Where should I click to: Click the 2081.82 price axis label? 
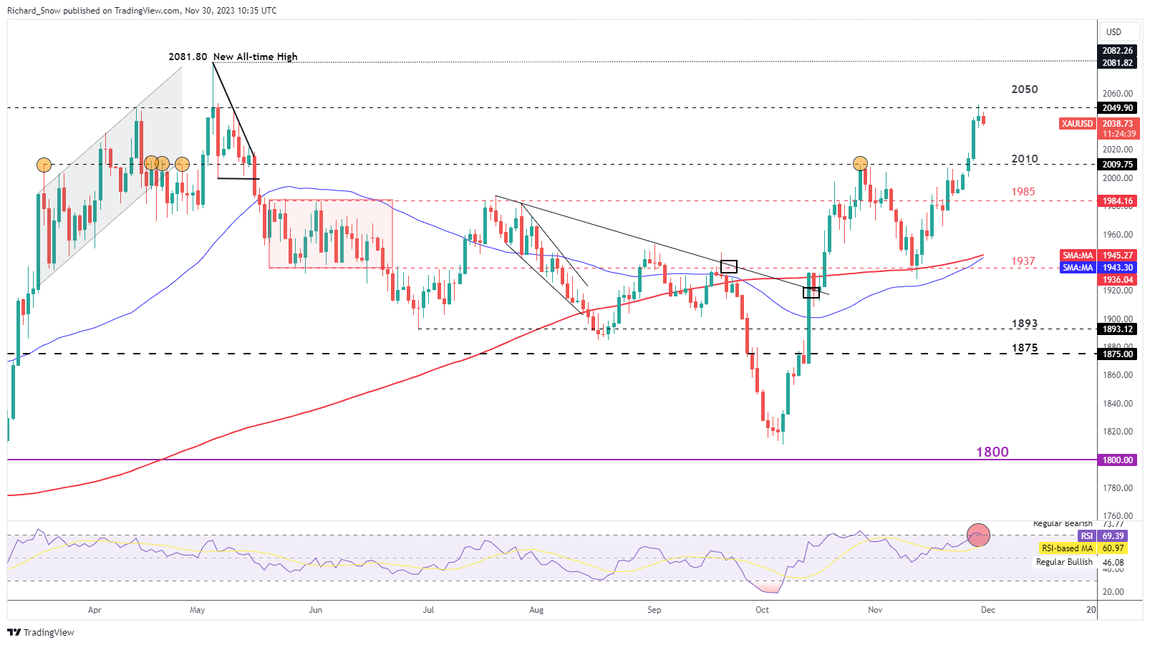coord(1117,63)
